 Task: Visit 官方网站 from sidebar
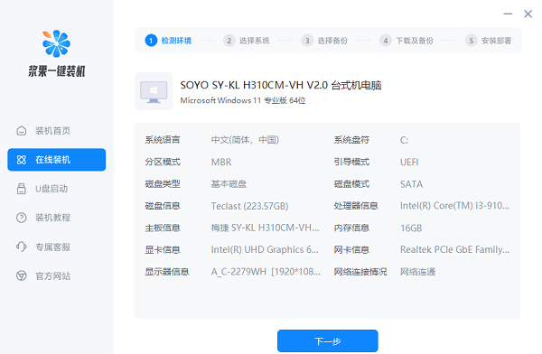[57, 275]
